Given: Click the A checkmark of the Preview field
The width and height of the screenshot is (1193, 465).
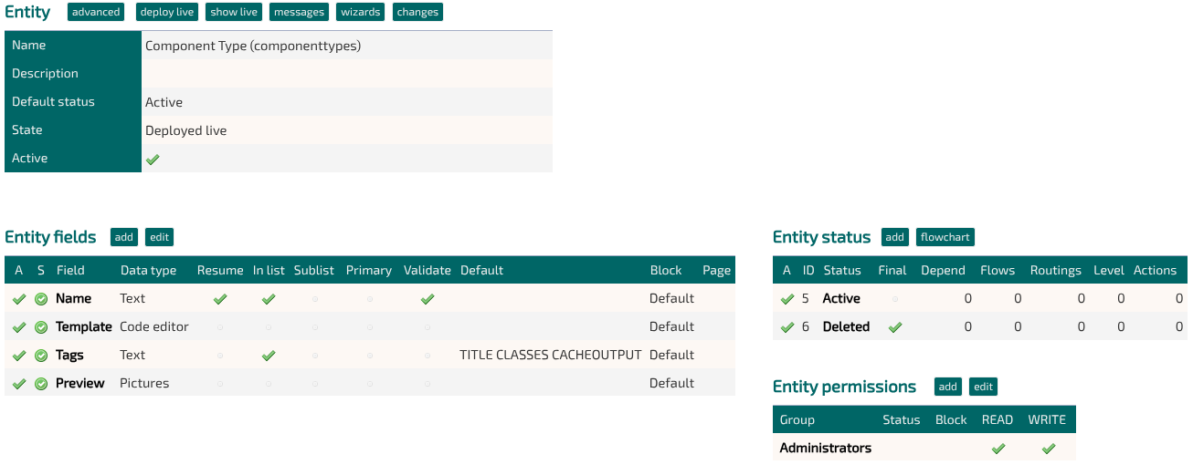Looking at the screenshot, I should coord(19,384).
